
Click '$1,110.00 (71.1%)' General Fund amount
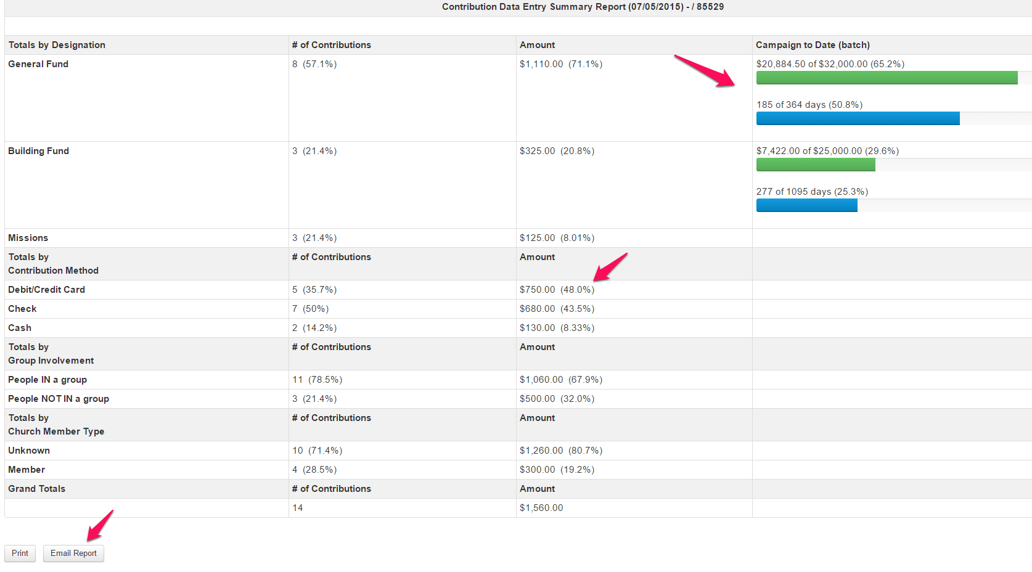(x=561, y=64)
